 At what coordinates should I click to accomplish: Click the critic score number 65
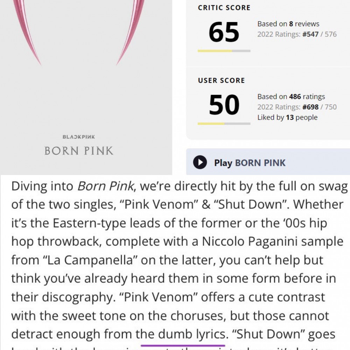coord(224,32)
